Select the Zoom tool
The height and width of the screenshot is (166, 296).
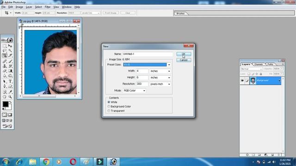[10, 97]
